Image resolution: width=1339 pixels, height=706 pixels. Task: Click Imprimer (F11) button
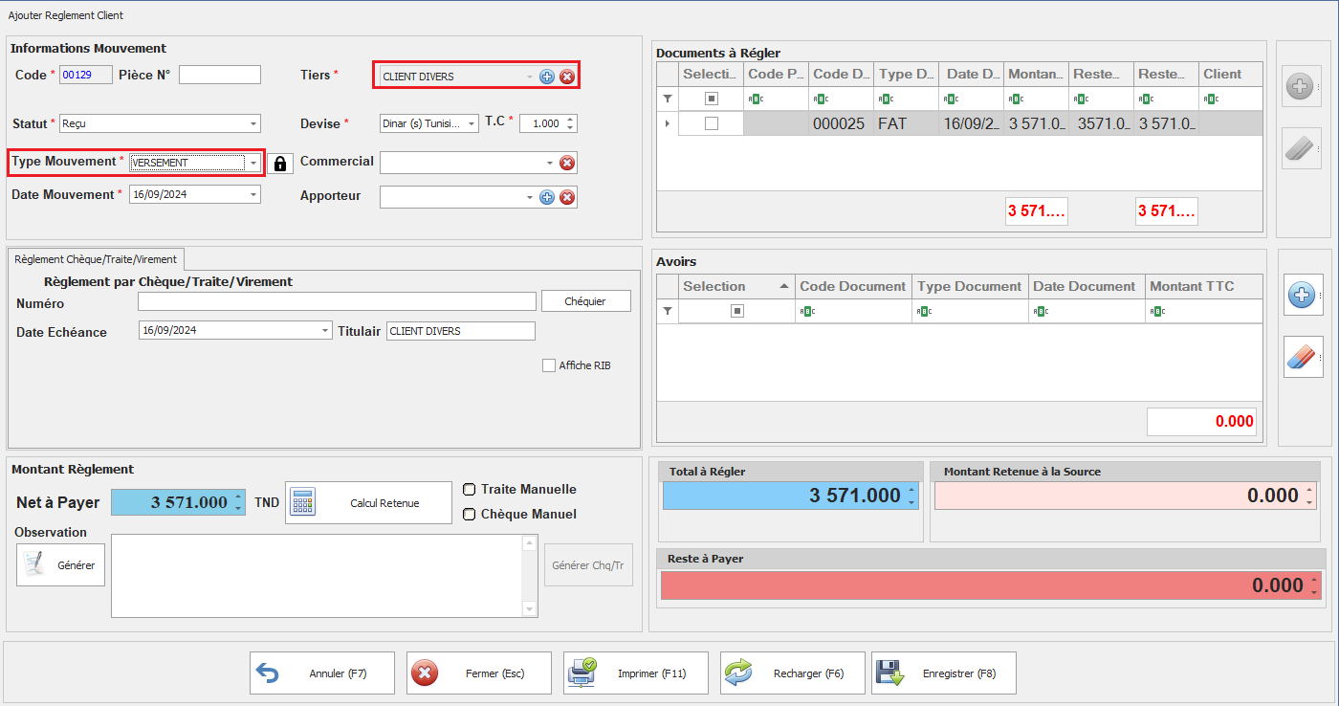pyautogui.click(x=636, y=673)
